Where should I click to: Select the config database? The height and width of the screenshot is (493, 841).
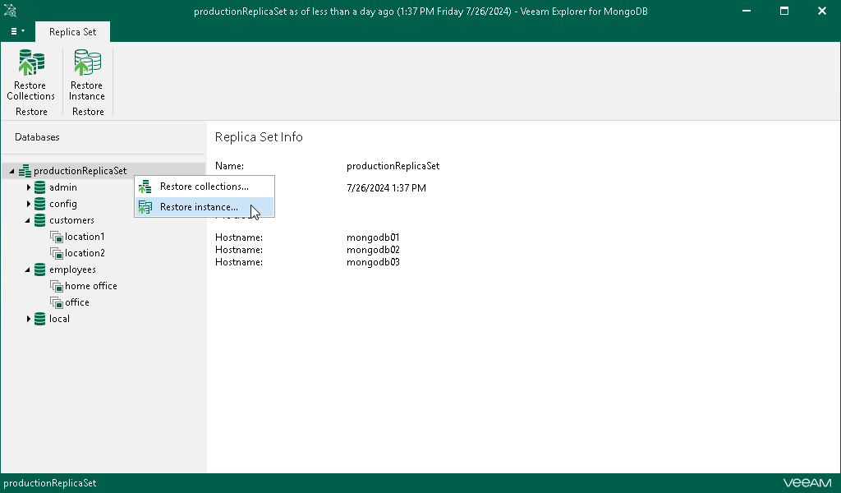[x=62, y=204]
